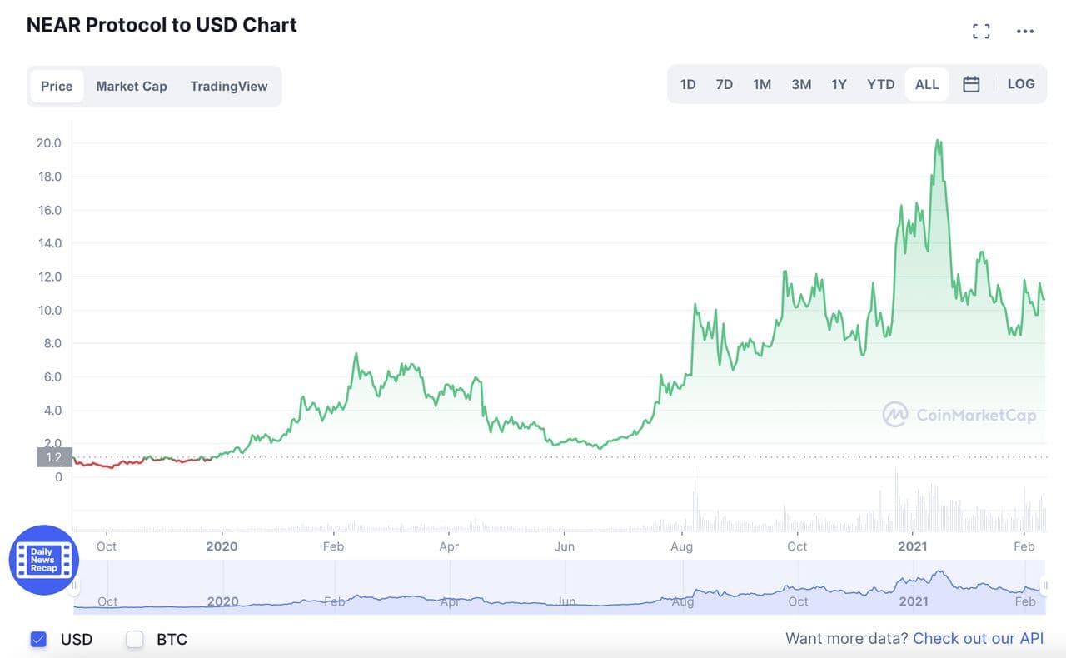Click the 1.2 price label on axis
Image resolution: width=1066 pixels, height=658 pixels.
[x=54, y=457]
